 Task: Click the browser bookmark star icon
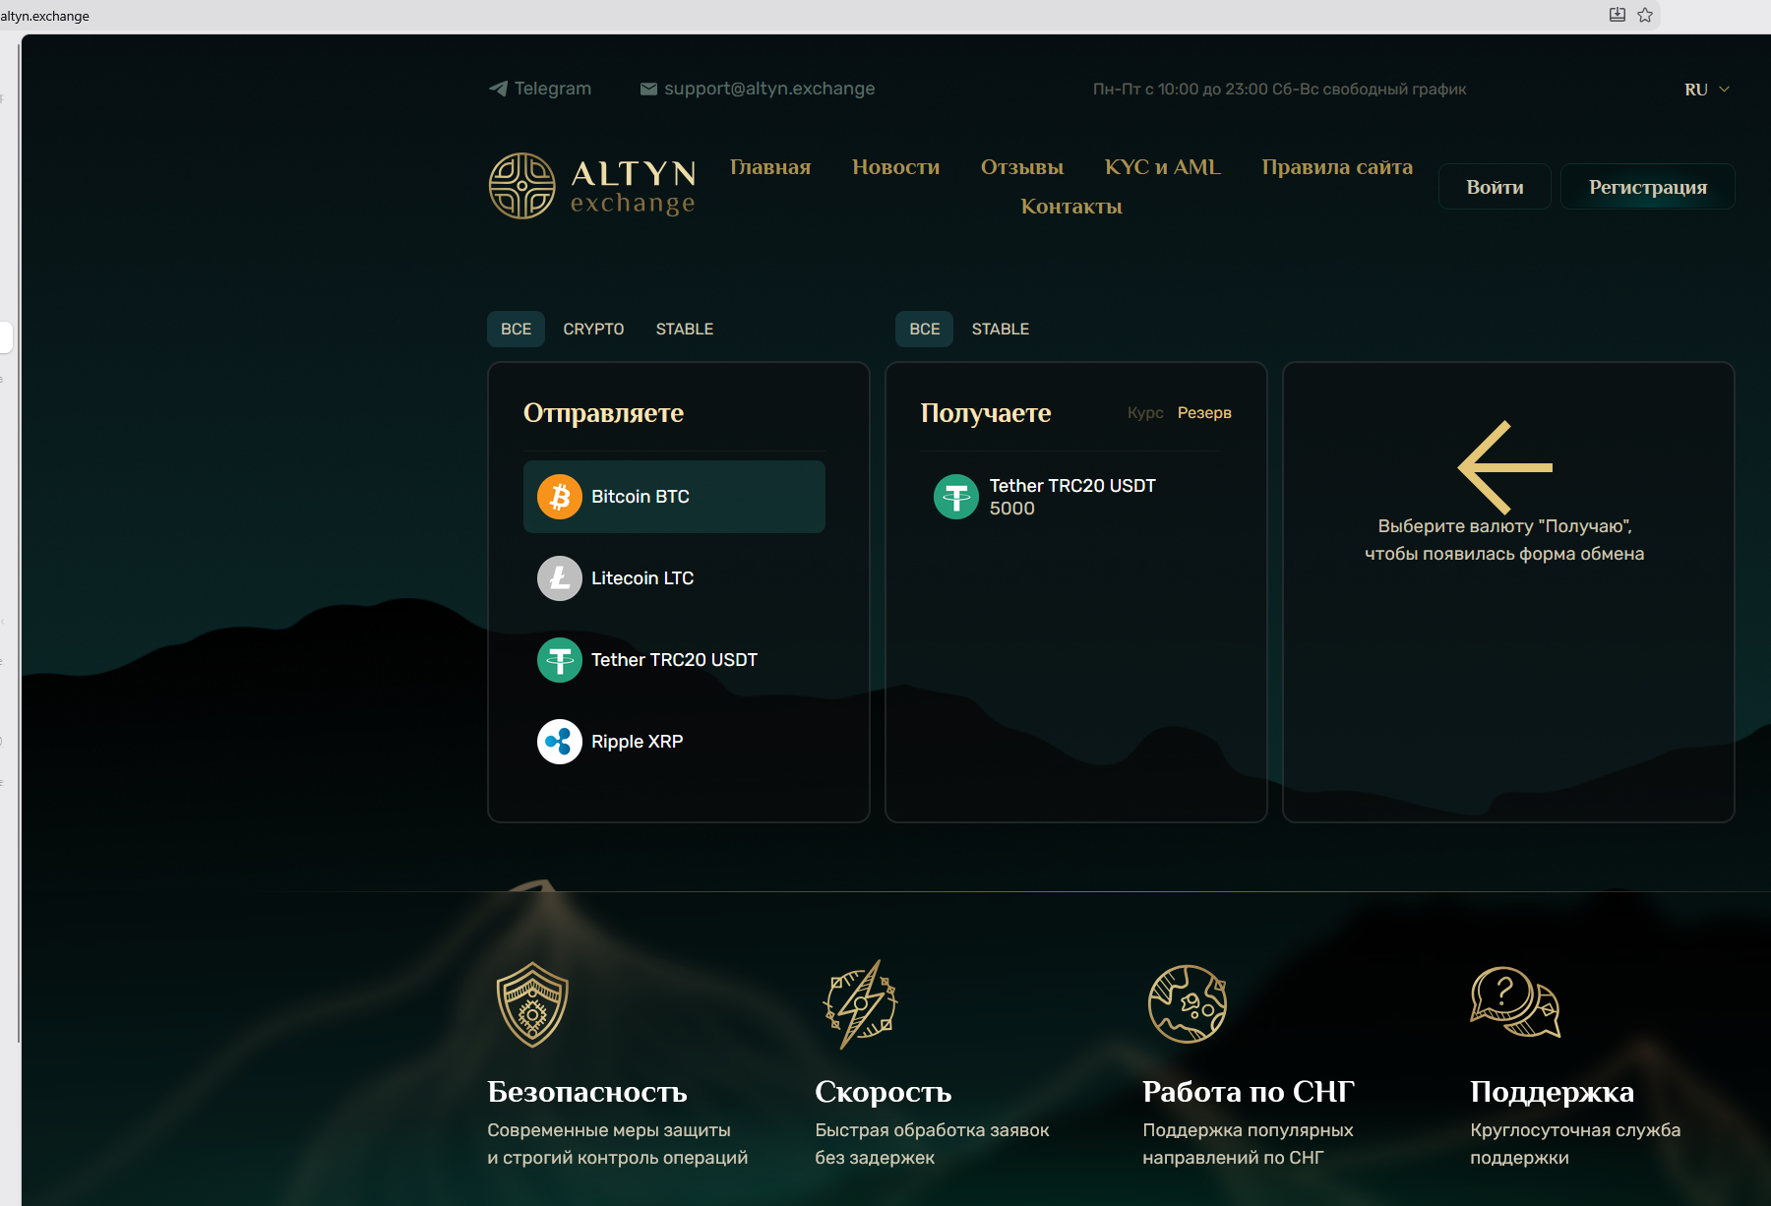1645,15
